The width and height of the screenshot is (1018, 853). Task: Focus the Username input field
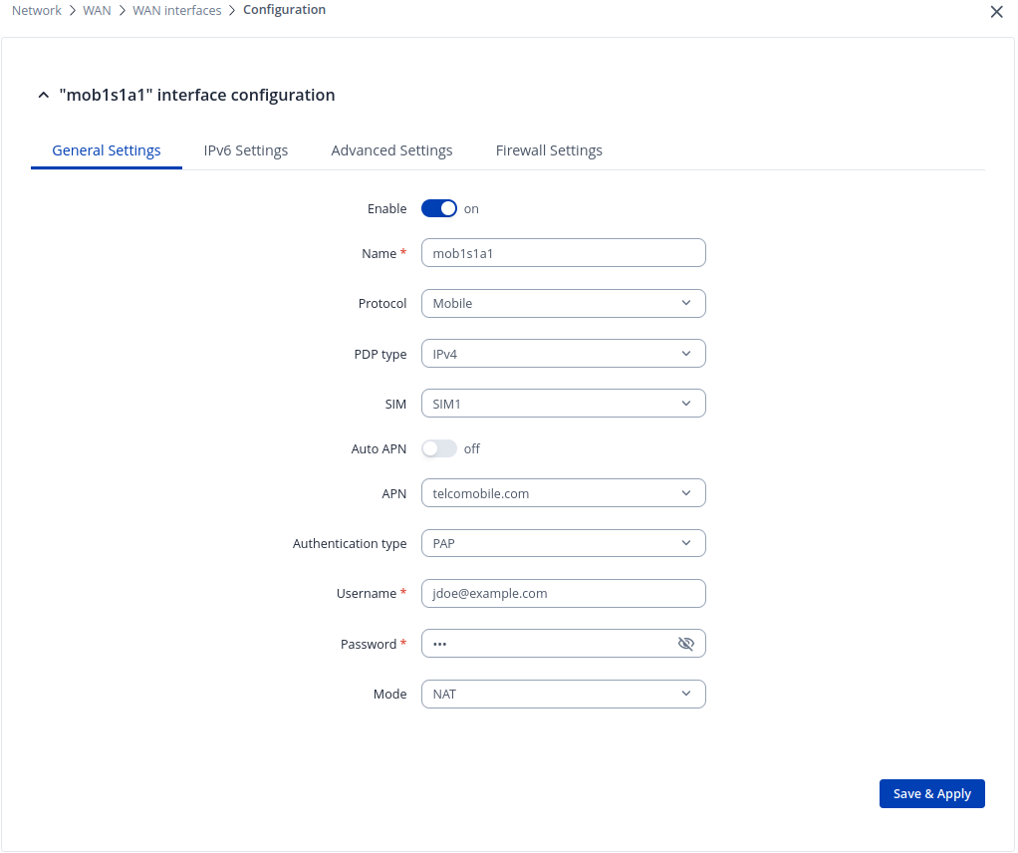563,593
